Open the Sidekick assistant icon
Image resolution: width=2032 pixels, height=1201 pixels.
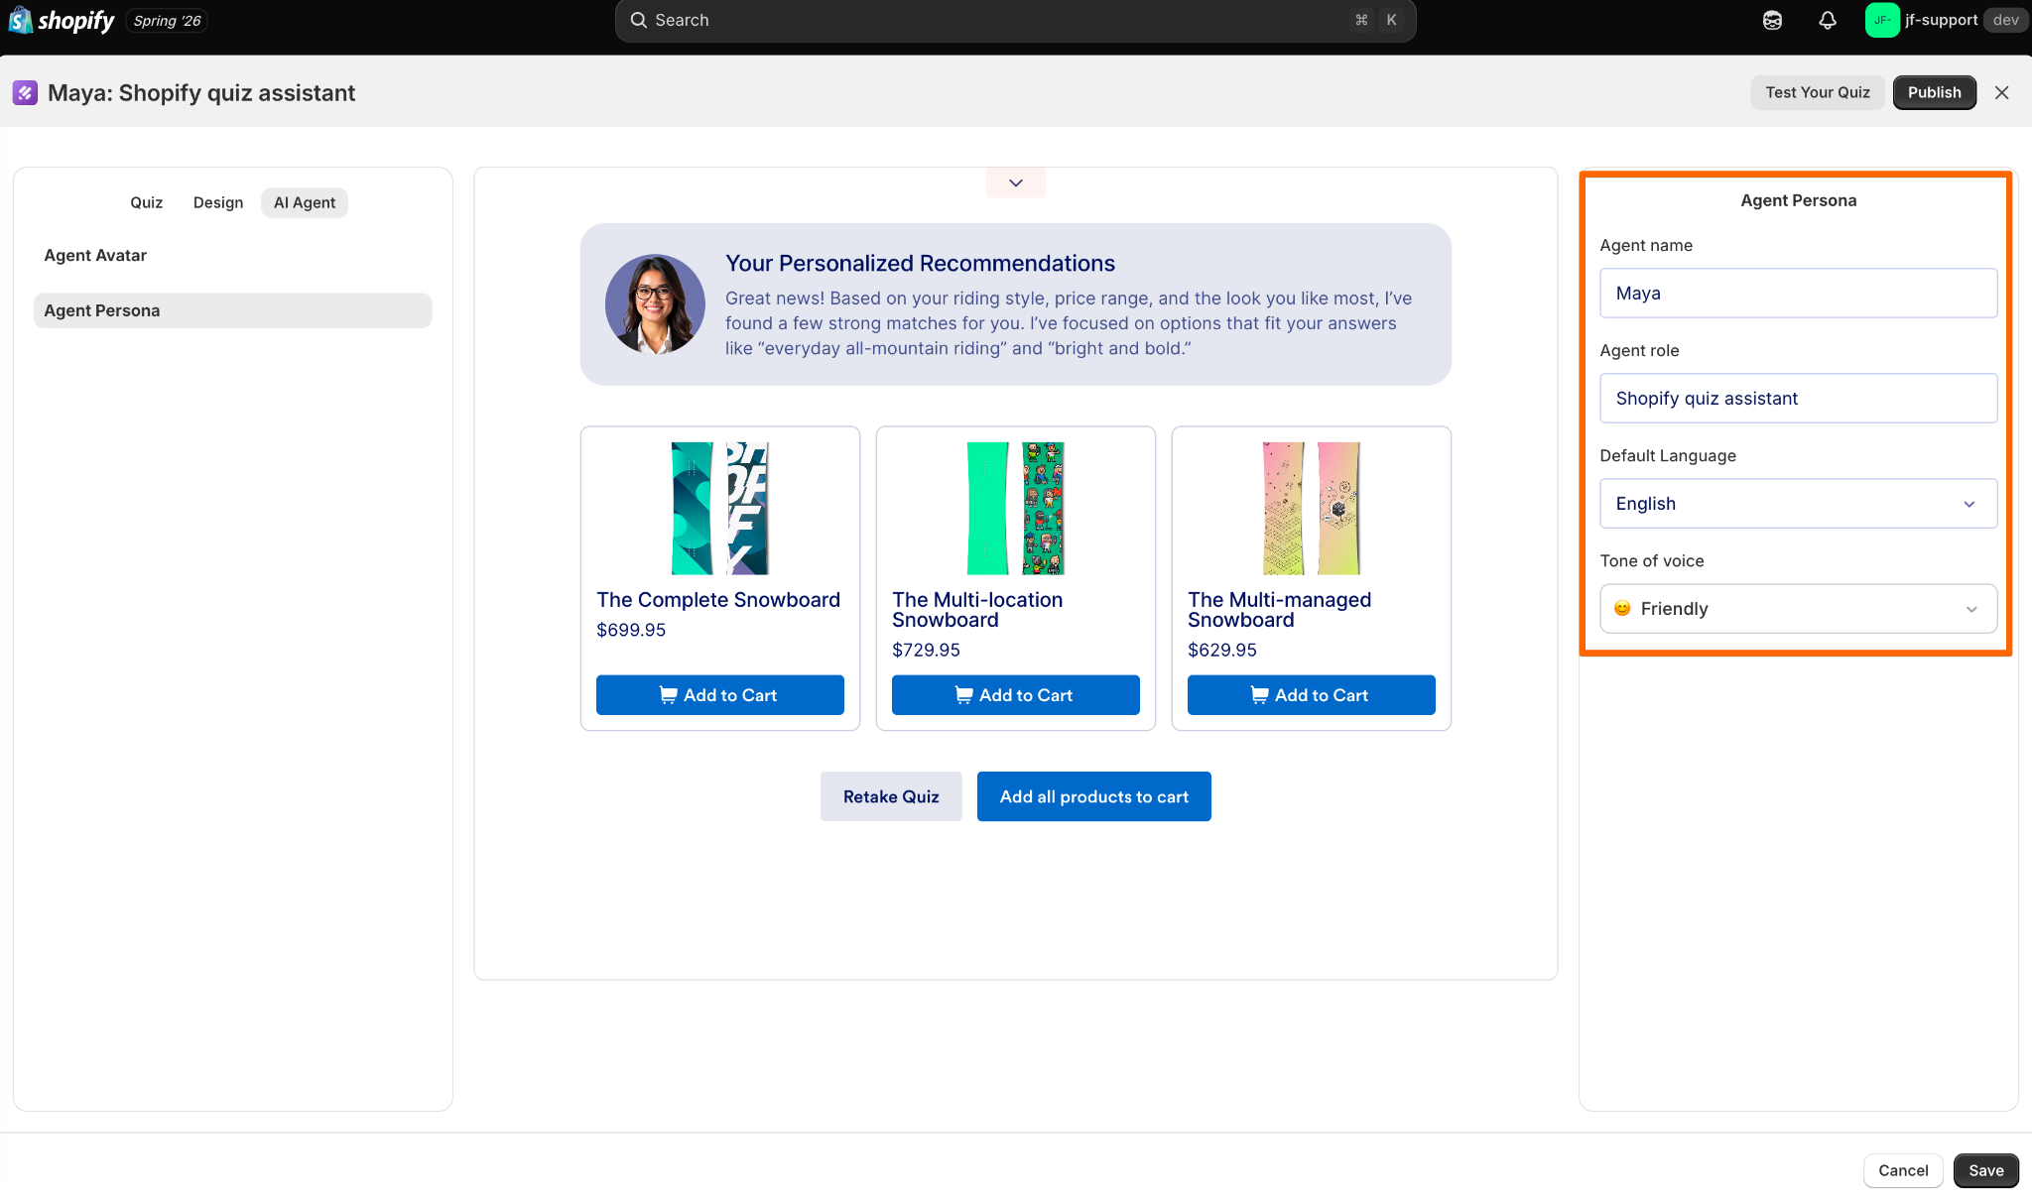[1772, 20]
